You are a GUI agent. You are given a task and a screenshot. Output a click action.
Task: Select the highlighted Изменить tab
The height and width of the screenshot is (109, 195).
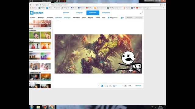(x=93, y=13)
